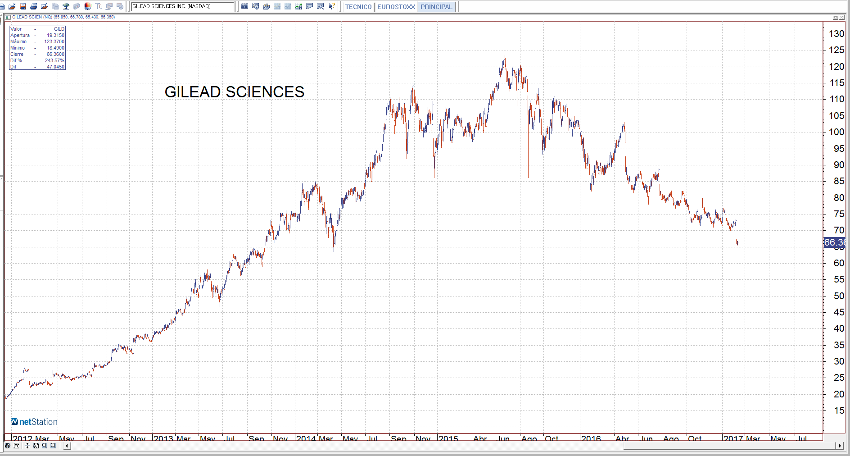Switch to the TECNICO tab
850x456 pixels.
click(x=358, y=7)
